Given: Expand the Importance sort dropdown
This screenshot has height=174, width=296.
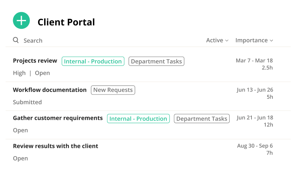Looking at the screenshot, I should click(254, 41).
